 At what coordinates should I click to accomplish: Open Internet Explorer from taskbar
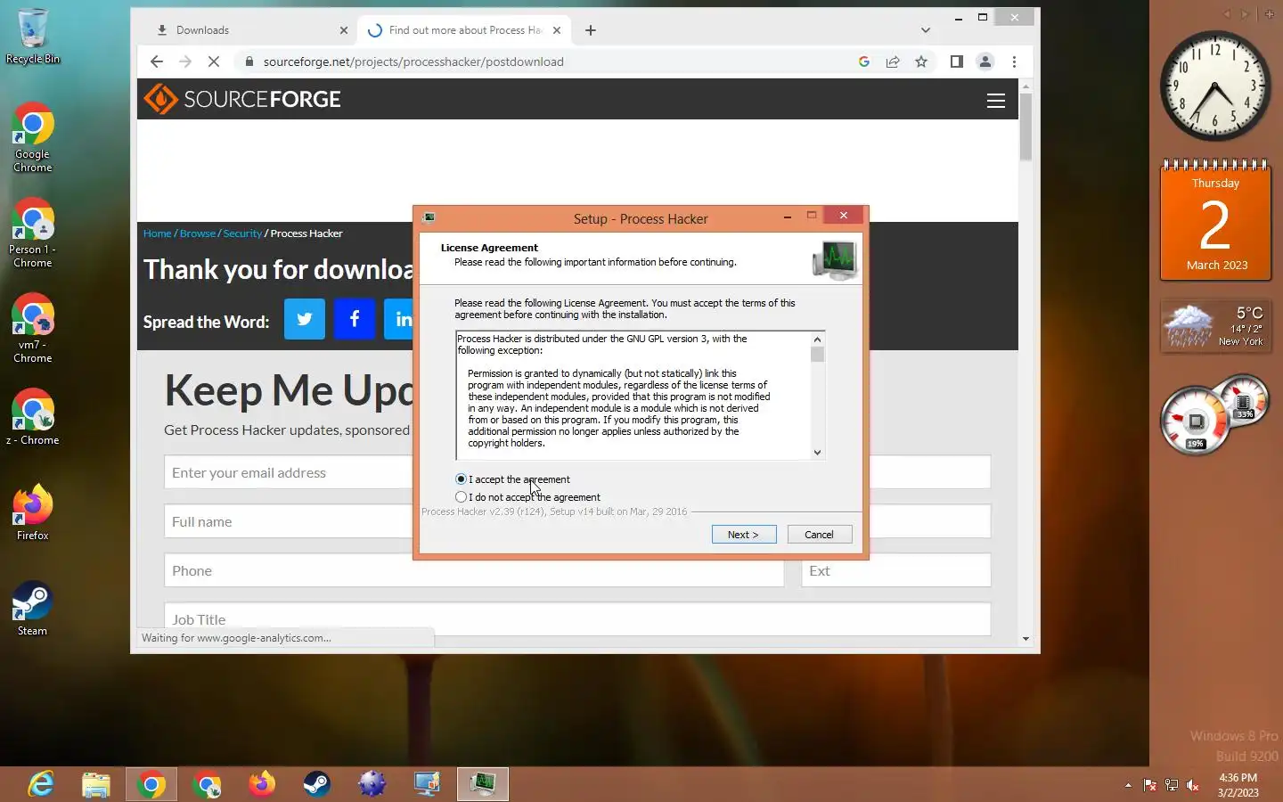click(41, 784)
